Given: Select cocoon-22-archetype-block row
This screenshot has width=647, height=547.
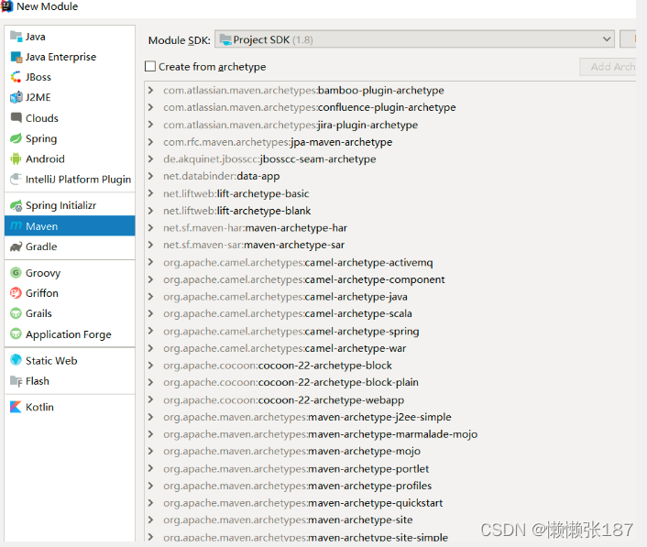Looking at the screenshot, I should pos(389,366).
